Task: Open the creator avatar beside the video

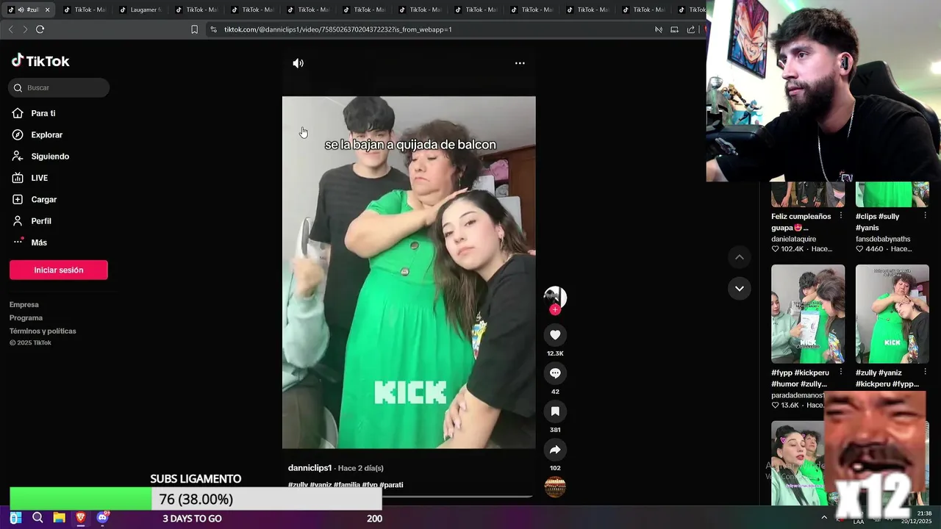Action: 555,297
